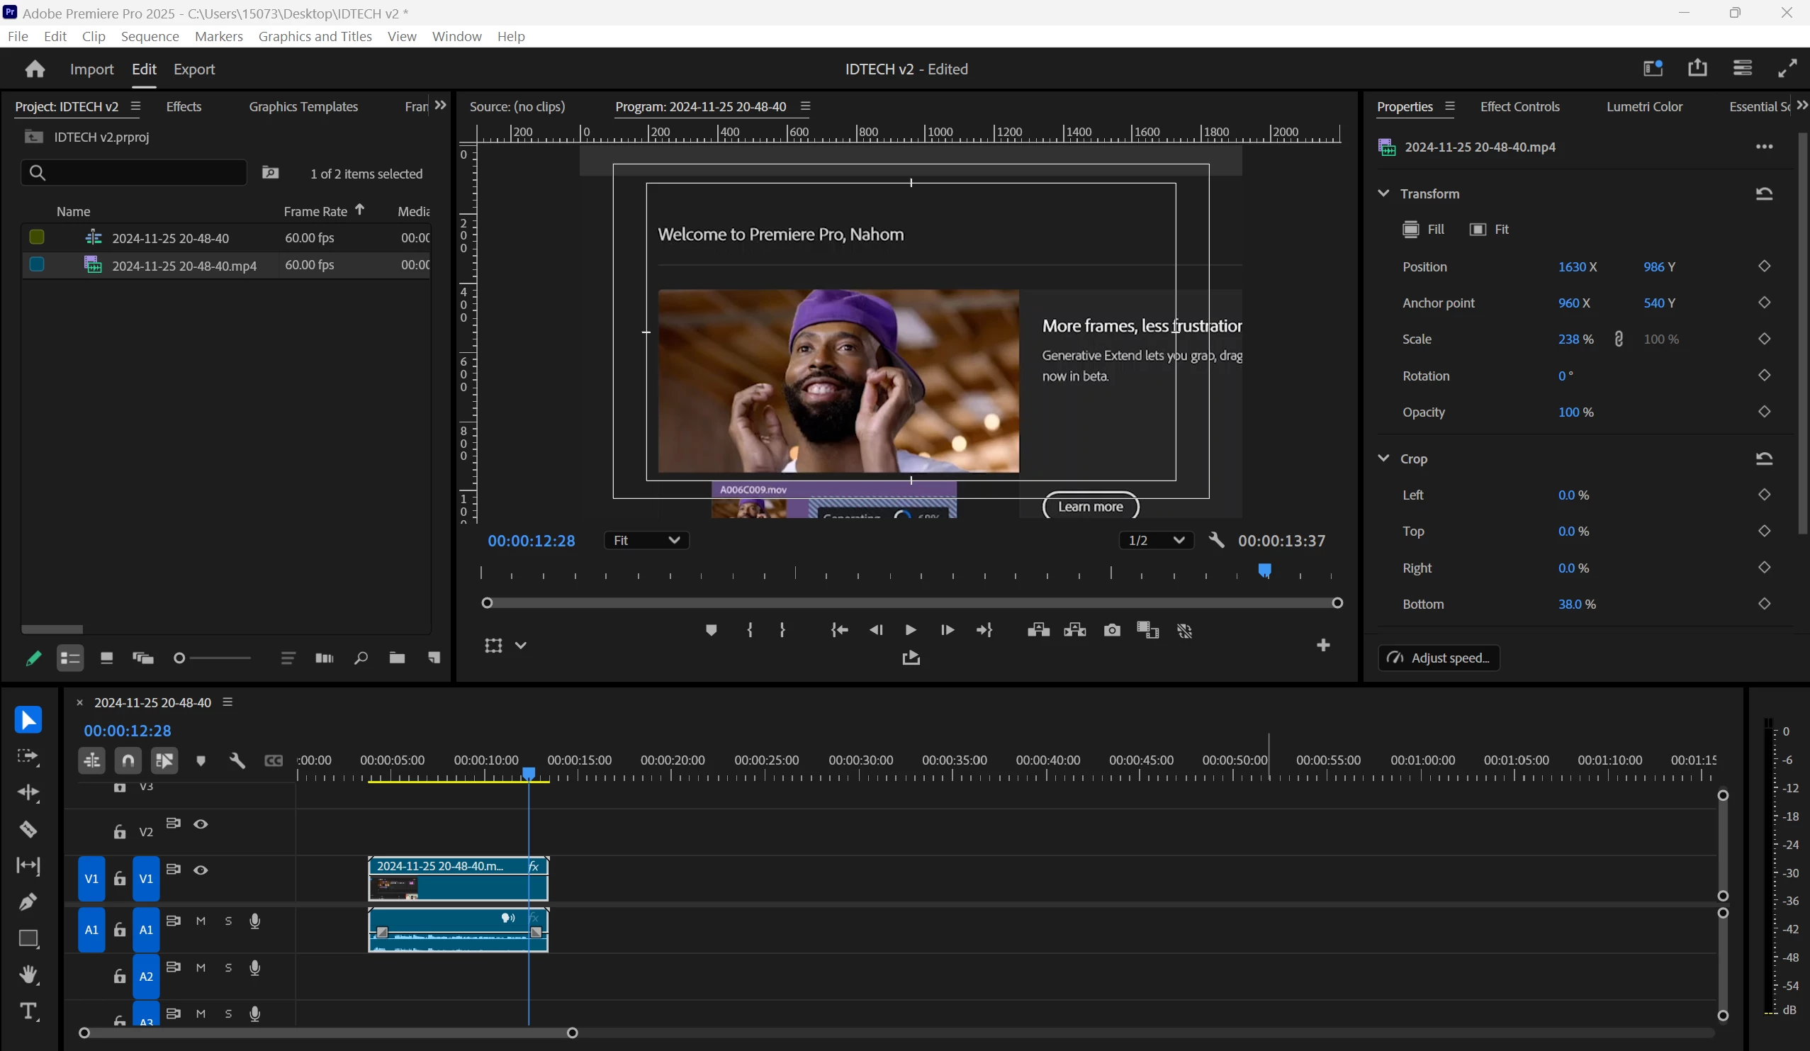Select the Pen tool in toolbar

tap(28, 901)
